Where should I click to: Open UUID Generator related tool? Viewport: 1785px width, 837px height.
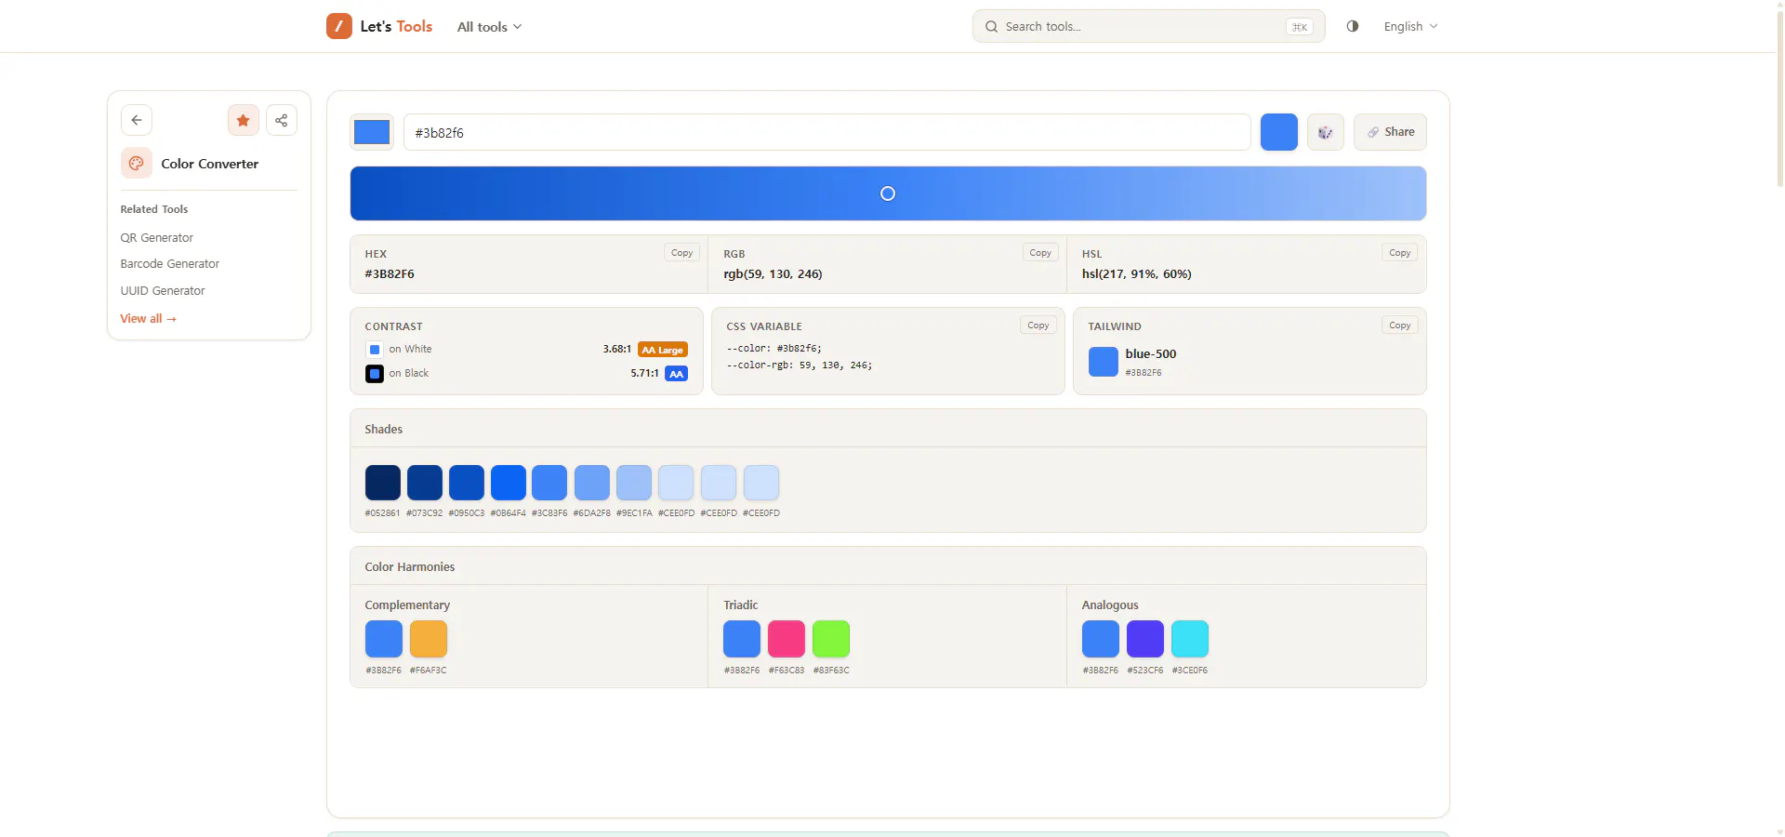point(163,291)
